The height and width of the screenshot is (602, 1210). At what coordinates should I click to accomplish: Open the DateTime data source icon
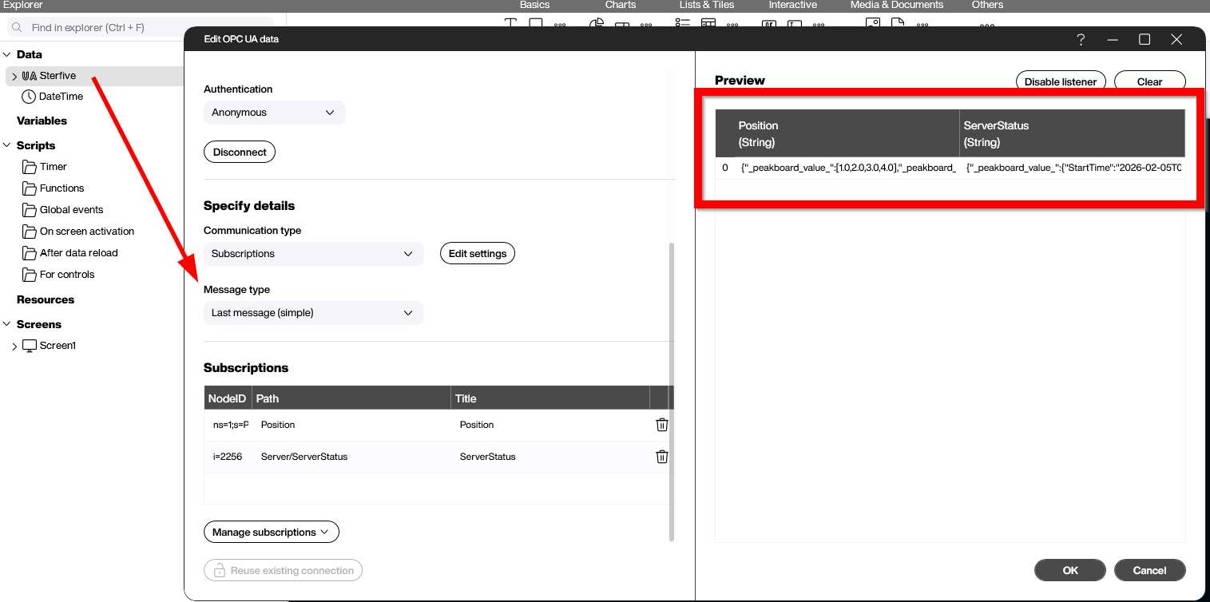pos(29,96)
